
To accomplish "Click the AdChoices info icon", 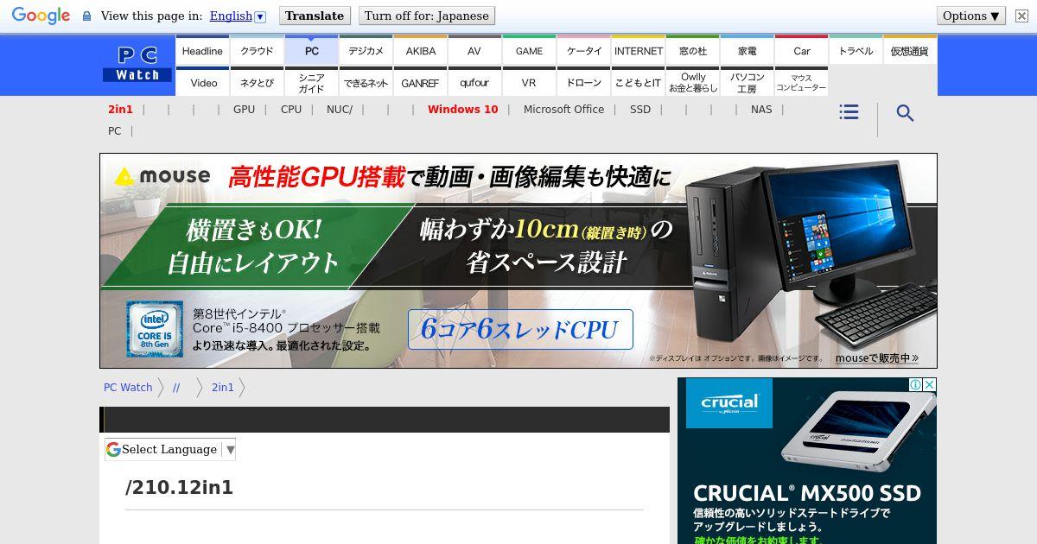I will (915, 384).
